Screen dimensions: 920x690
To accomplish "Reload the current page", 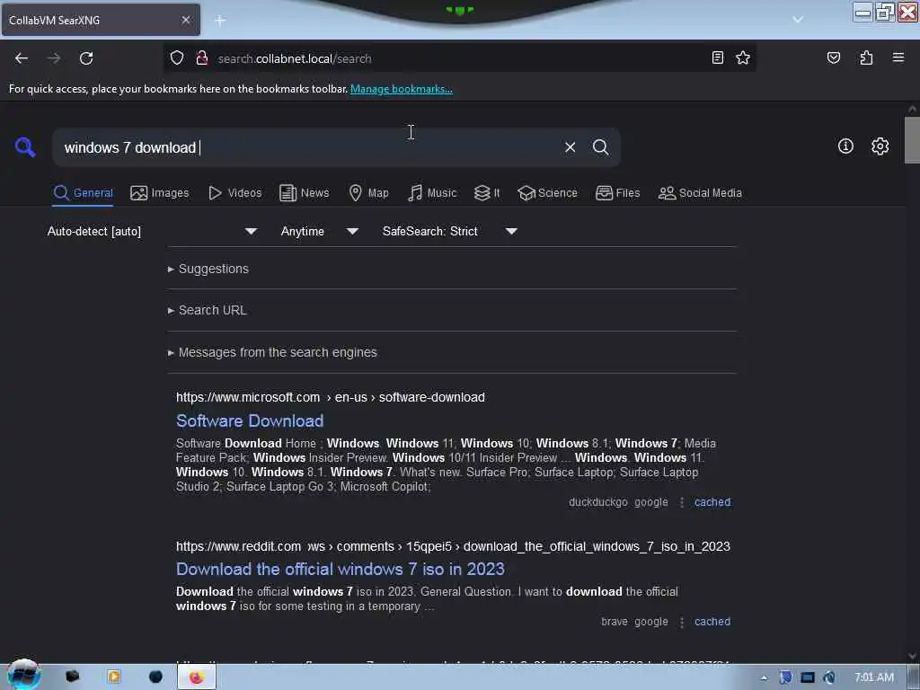I will pos(86,58).
